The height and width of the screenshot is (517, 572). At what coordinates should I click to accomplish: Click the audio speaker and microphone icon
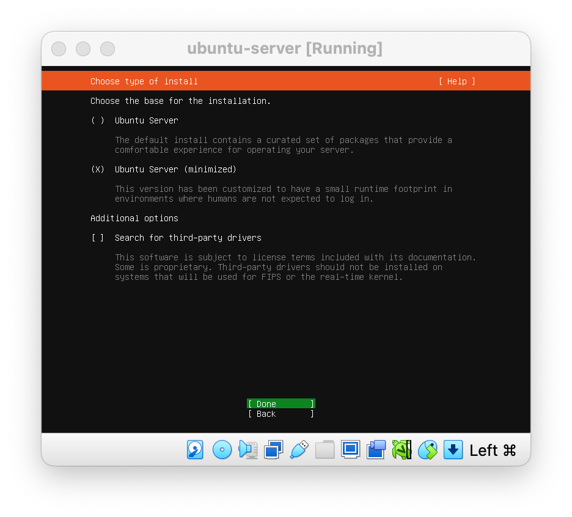pyautogui.click(x=248, y=450)
